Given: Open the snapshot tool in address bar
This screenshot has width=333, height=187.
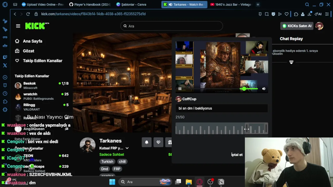Looking at the screenshot, I should coord(267,14).
